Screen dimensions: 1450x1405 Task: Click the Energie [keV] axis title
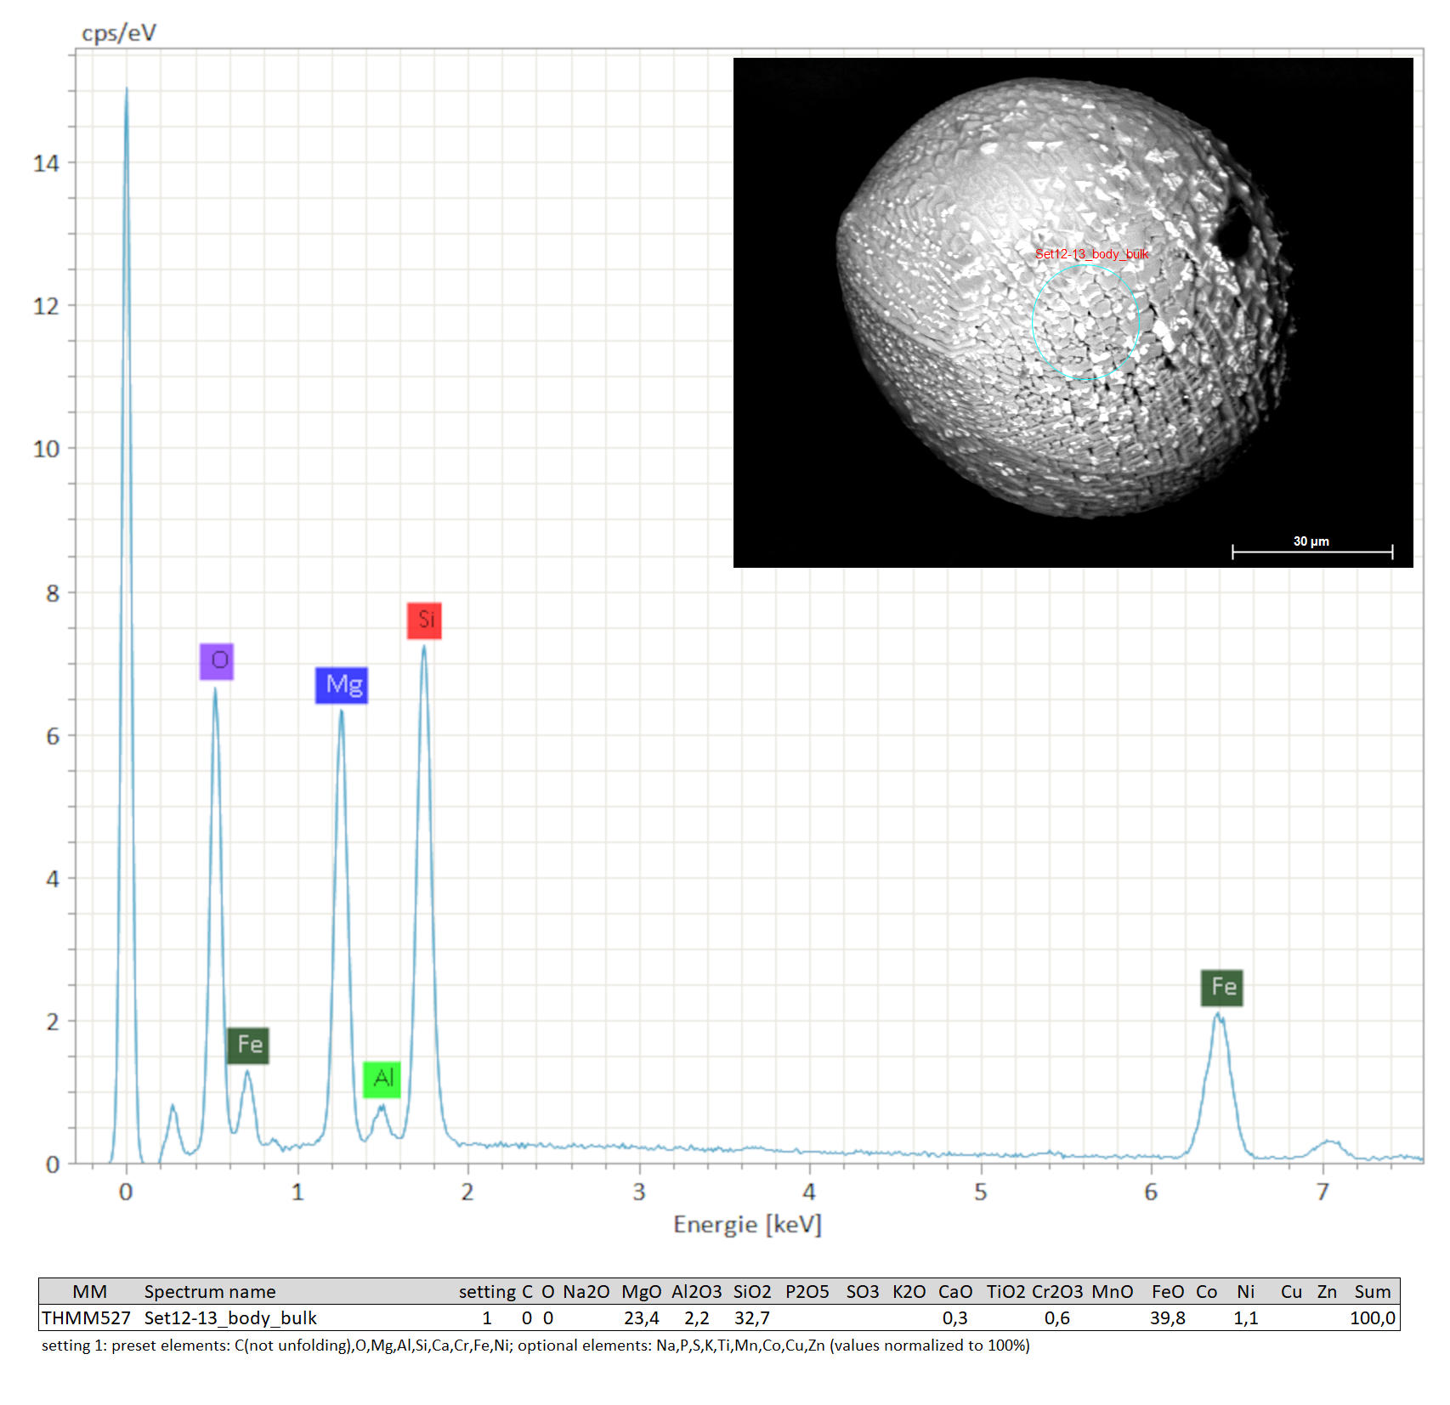tap(747, 1224)
